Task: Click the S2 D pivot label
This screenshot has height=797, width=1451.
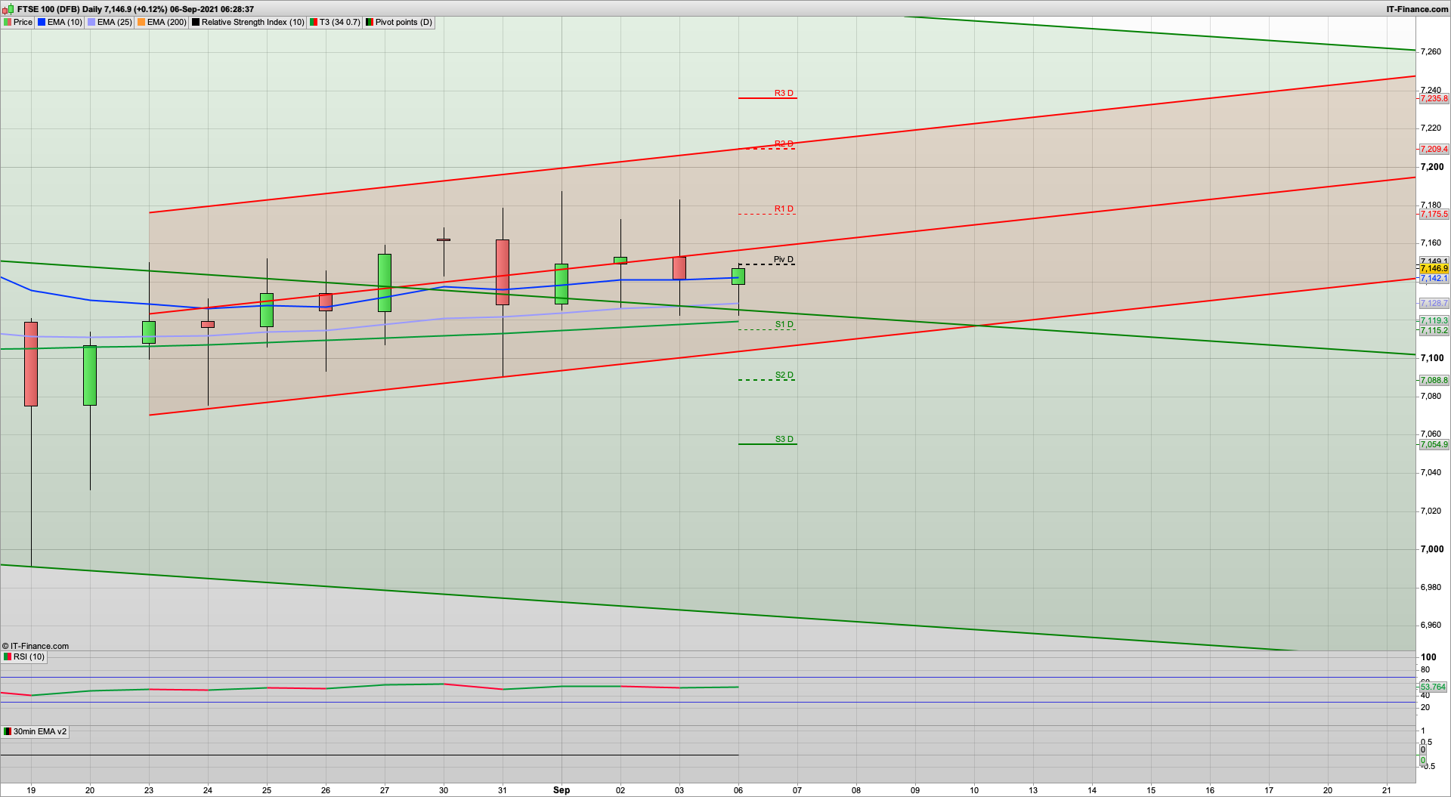Action: point(784,375)
